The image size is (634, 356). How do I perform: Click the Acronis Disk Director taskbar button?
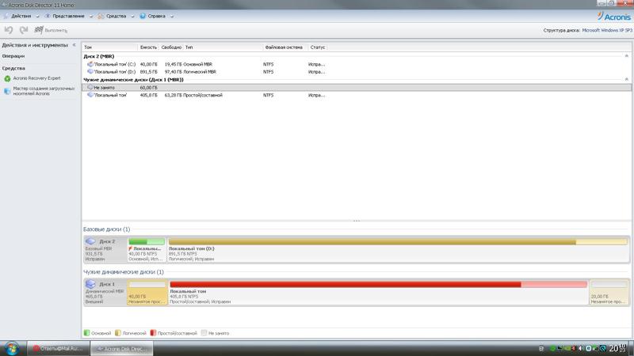122,348
